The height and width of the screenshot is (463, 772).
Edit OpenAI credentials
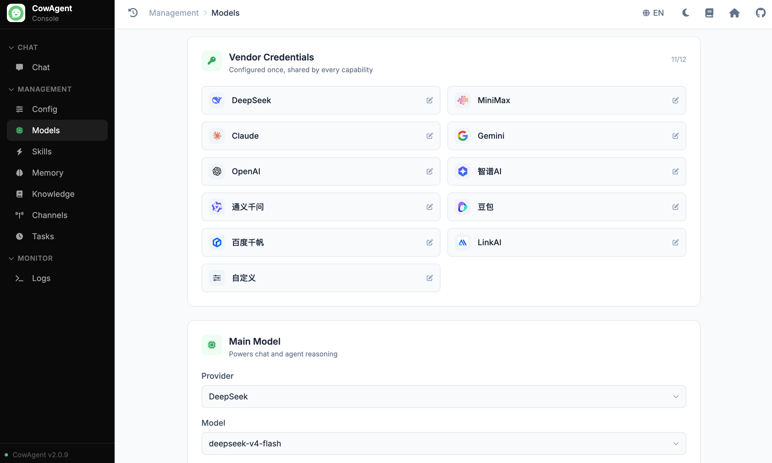pos(429,171)
